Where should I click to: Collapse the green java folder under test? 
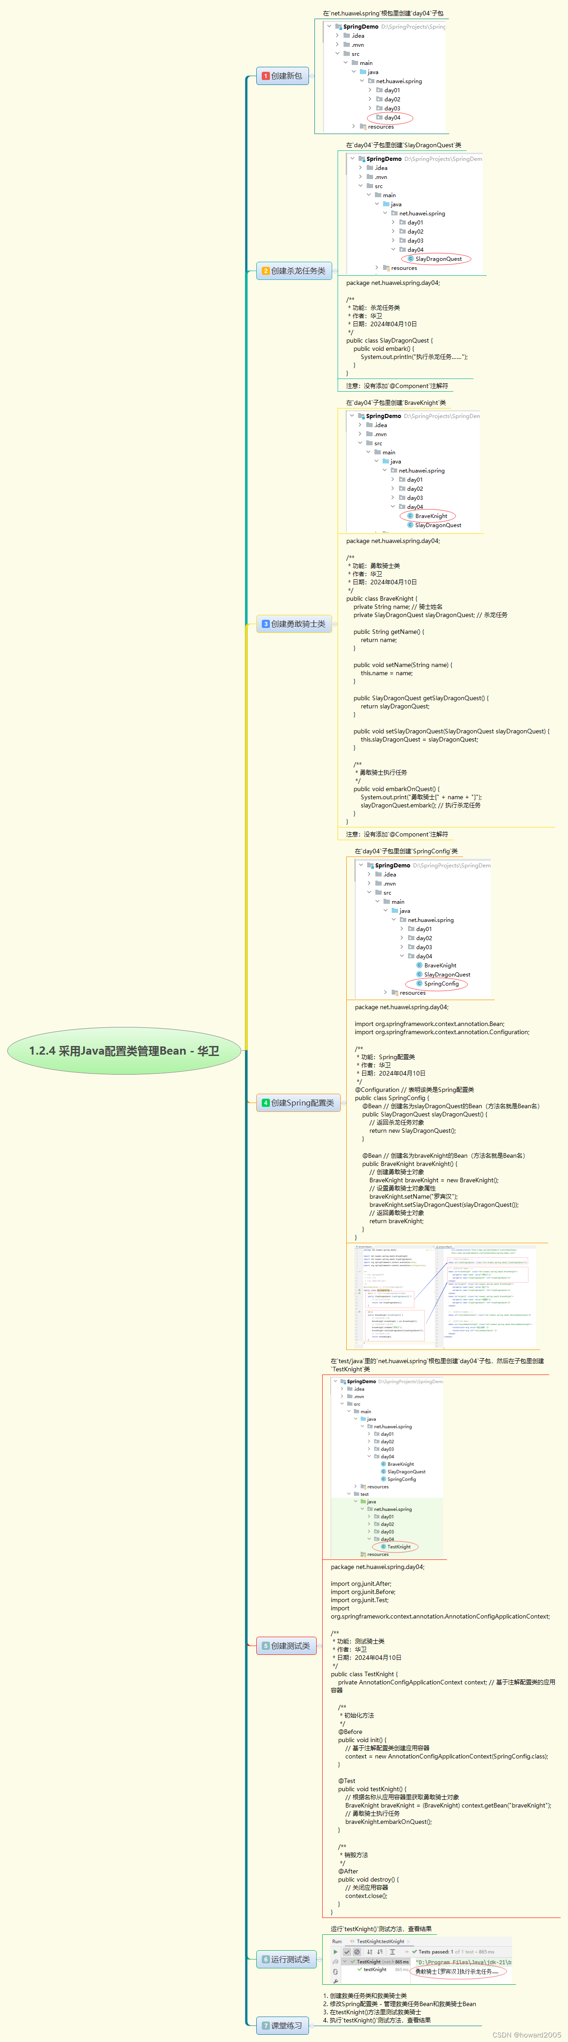click(x=355, y=1501)
